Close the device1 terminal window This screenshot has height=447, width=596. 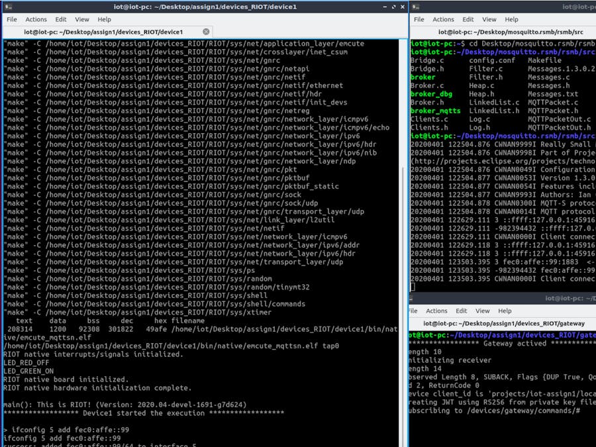point(403,7)
